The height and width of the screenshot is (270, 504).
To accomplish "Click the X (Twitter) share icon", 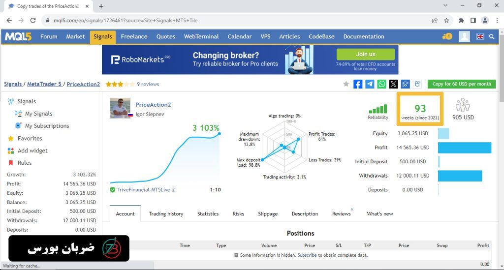I will point(393,84).
